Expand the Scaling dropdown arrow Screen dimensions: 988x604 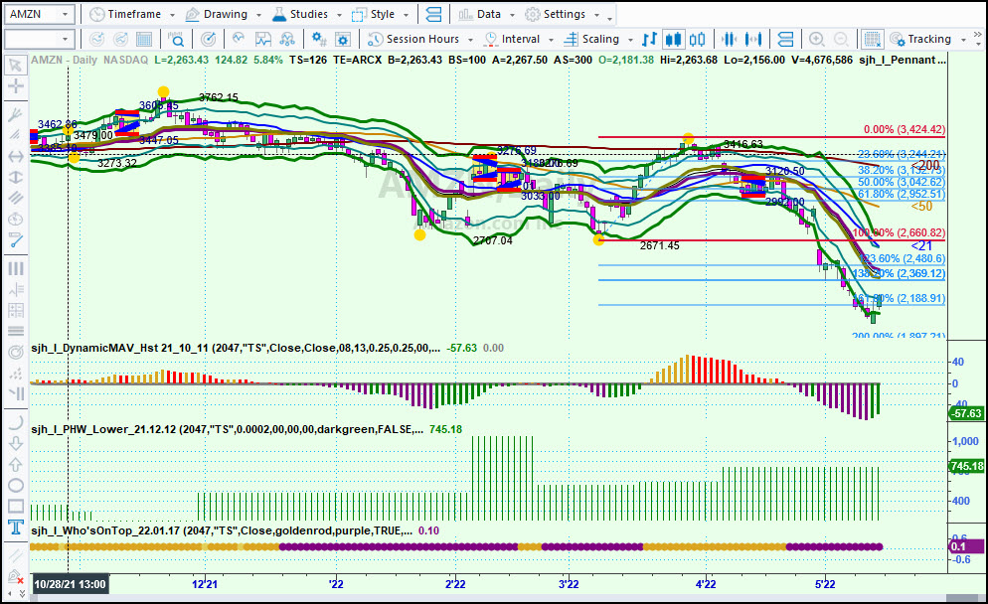630,40
